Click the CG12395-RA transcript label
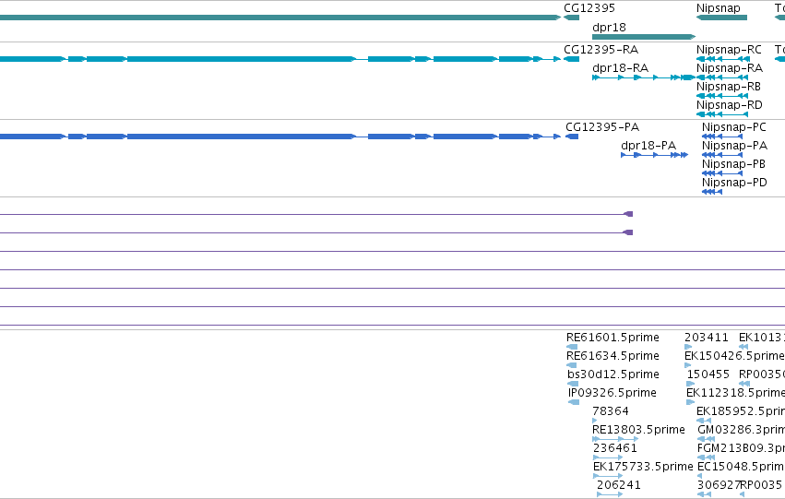 pyautogui.click(x=601, y=50)
